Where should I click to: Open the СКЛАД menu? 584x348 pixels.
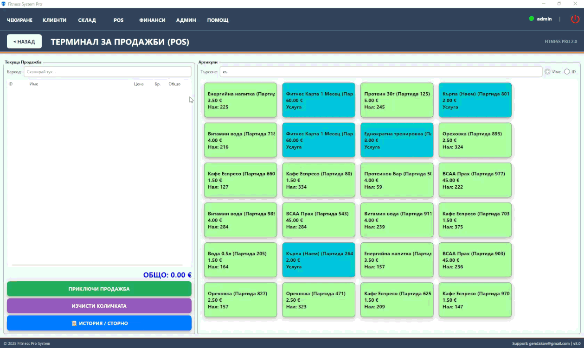point(87,20)
